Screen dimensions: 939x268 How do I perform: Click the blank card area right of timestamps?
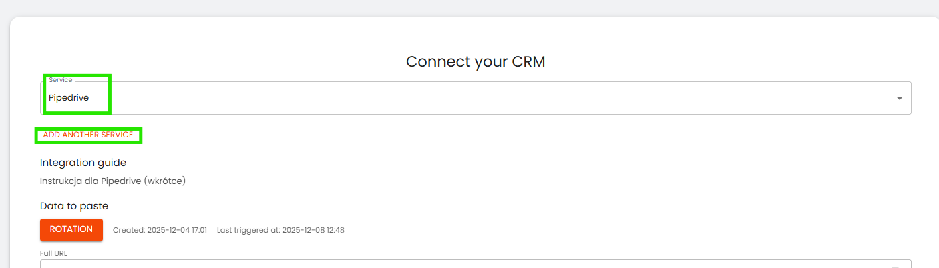[x=601, y=231]
